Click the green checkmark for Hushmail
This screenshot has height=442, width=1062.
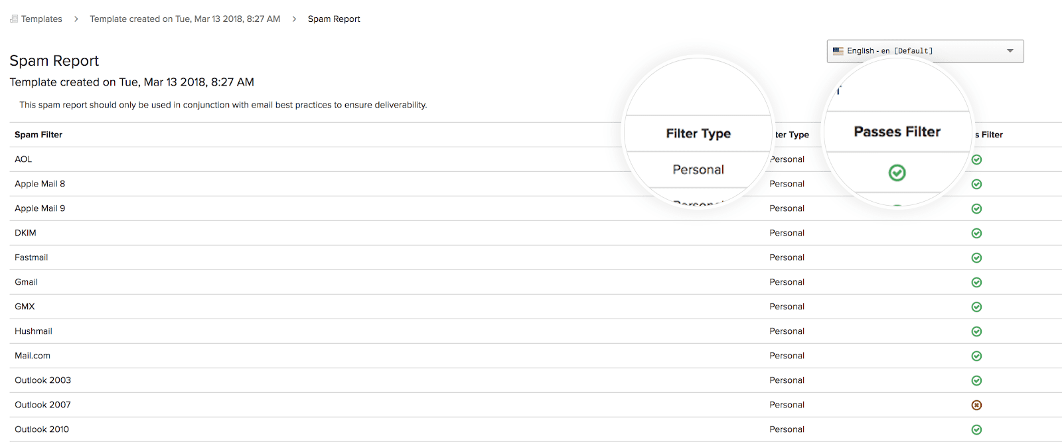point(976,331)
